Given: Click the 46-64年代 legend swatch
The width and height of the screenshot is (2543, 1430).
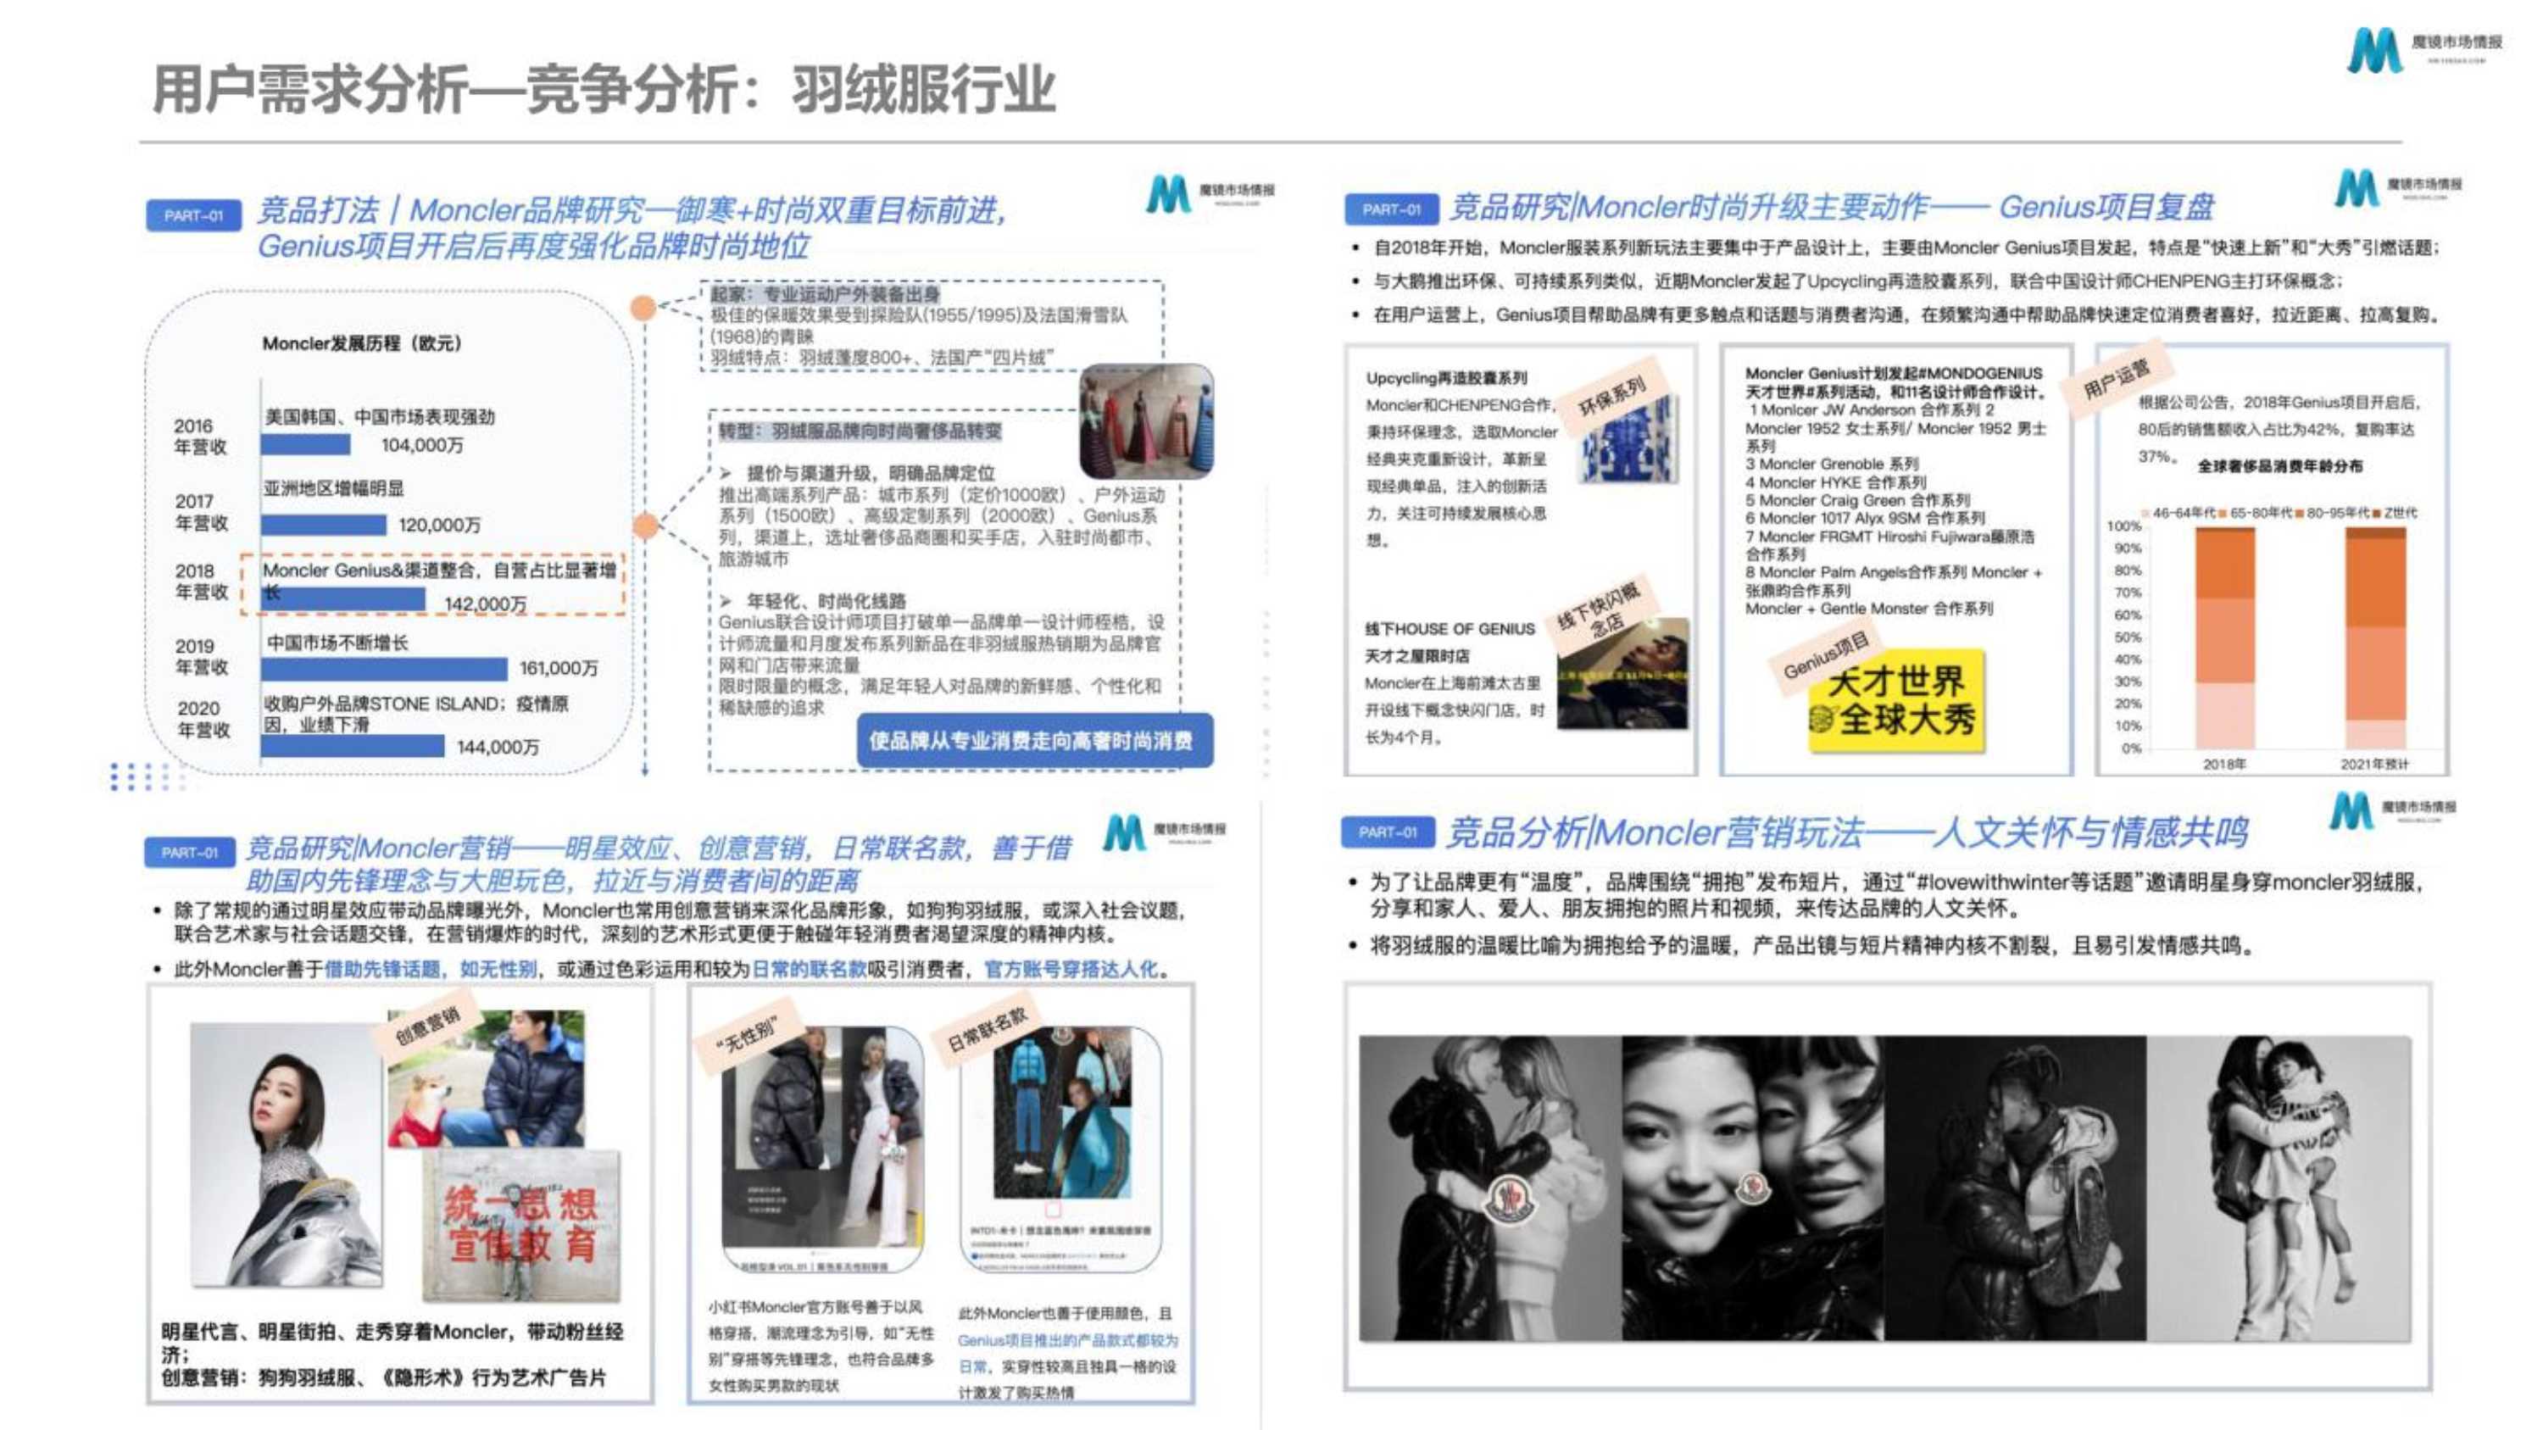Looking at the screenshot, I should [2146, 513].
